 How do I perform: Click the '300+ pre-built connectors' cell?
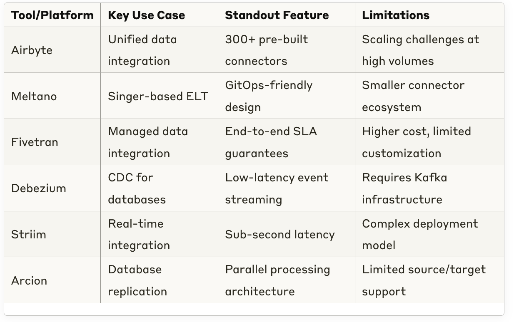pyautogui.click(x=287, y=50)
